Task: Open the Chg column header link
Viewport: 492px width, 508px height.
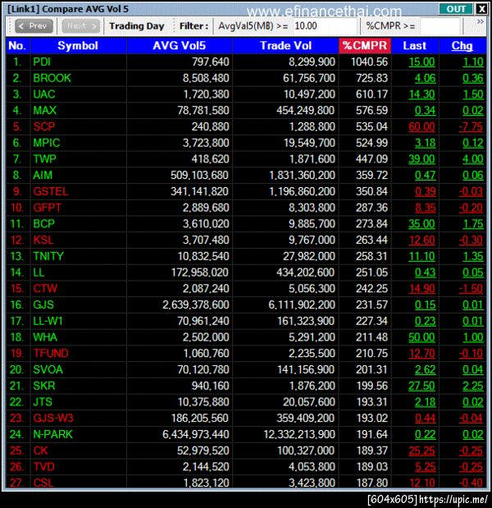Action: point(462,46)
